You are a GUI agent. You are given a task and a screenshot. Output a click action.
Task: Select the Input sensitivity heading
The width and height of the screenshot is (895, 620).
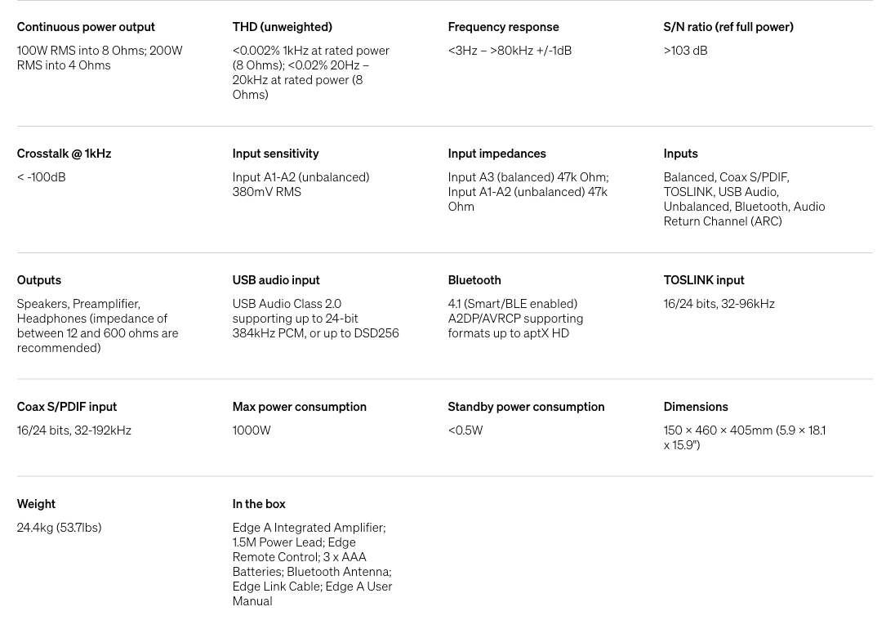point(275,154)
